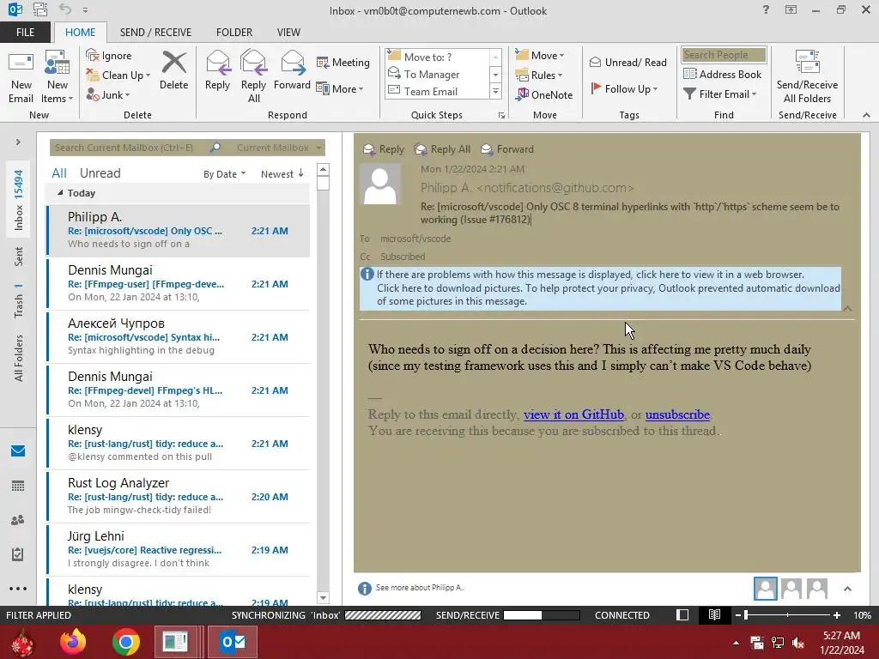This screenshot has width=879, height=659.
Task: Switch to the HOME tab
Action: point(80,32)
